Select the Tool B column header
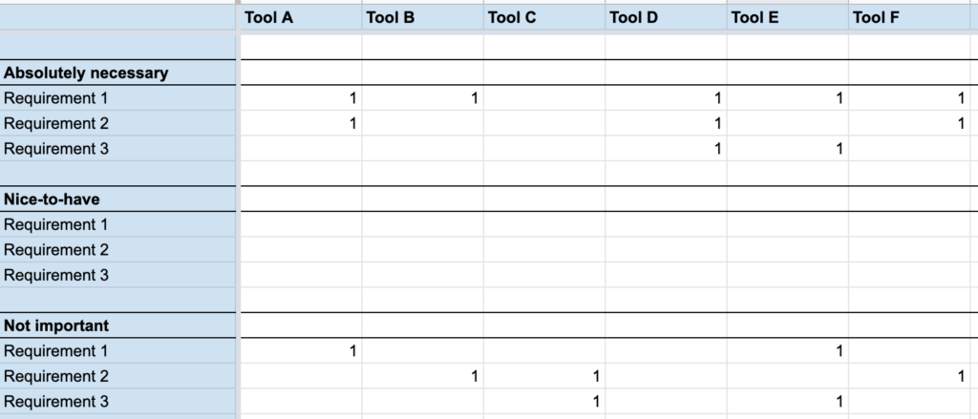This screenshot has height=419, width=978. [423, 17]
